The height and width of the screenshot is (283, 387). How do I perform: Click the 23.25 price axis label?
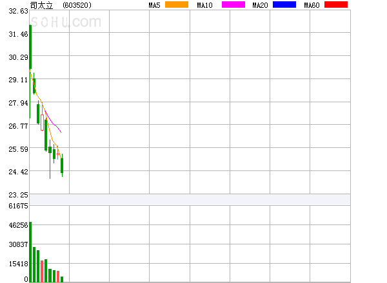tap(18, 195)
